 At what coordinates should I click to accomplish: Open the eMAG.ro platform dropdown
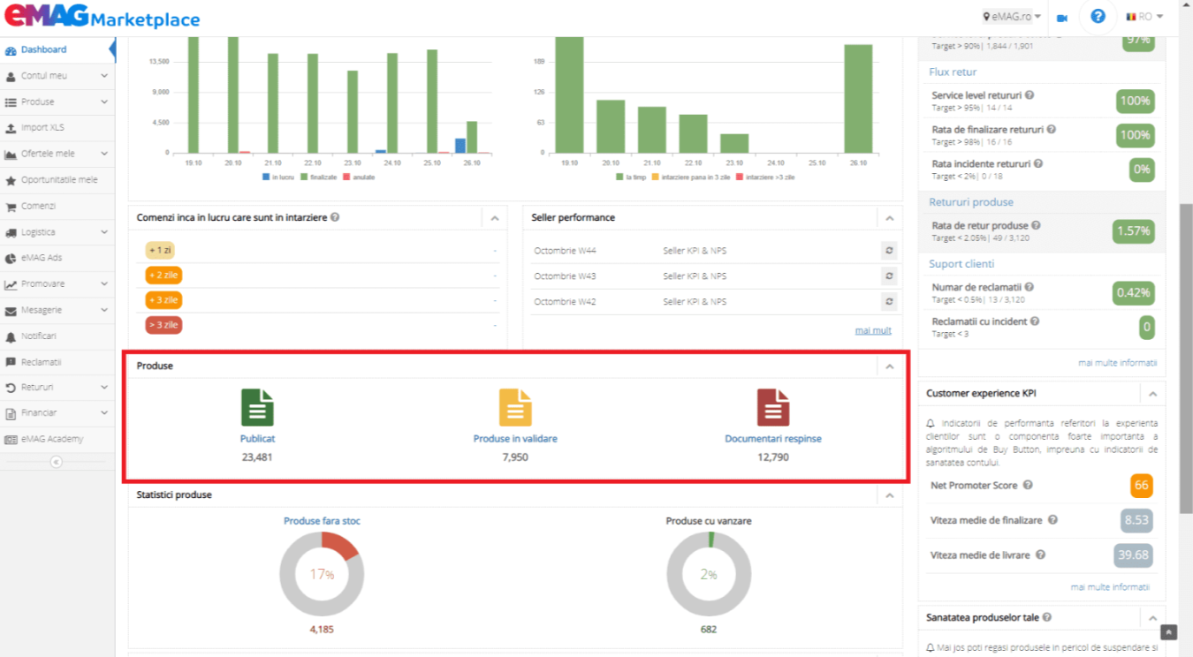[x=1012, y=17]
